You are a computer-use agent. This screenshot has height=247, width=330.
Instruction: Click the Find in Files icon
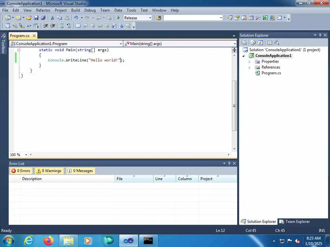pyautogui.click(x=159, y=18)
